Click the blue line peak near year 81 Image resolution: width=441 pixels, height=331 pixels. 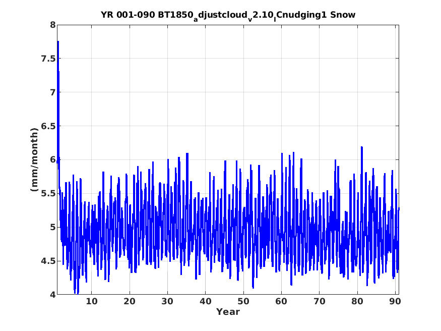362,147
